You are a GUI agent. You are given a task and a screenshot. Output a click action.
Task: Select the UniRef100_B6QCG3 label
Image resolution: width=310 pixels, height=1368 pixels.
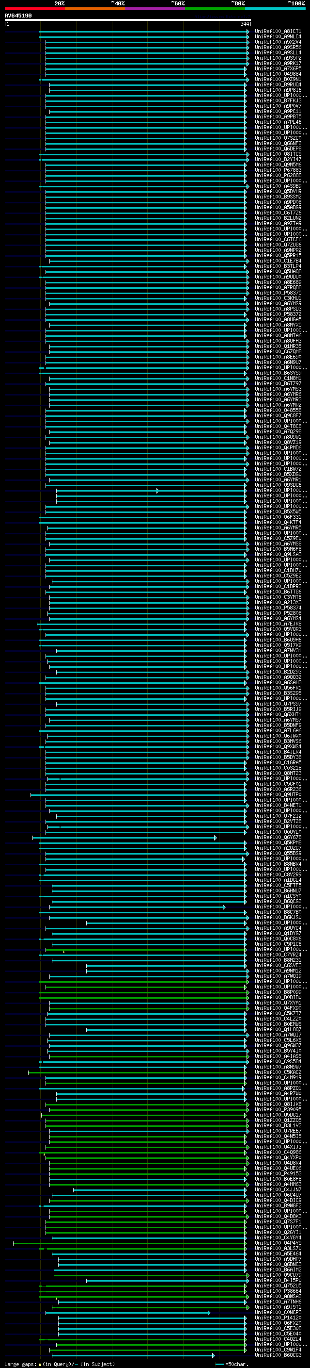[278, 1355]
